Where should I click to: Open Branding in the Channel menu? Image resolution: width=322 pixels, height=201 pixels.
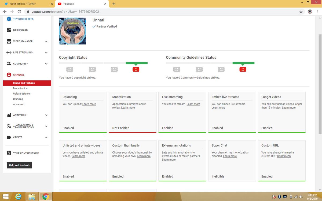coord(18,99)
